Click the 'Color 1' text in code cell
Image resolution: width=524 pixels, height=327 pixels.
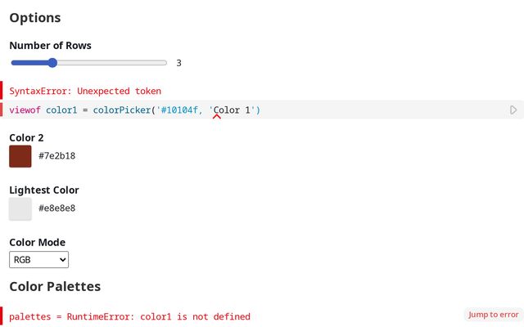[232, 110]
